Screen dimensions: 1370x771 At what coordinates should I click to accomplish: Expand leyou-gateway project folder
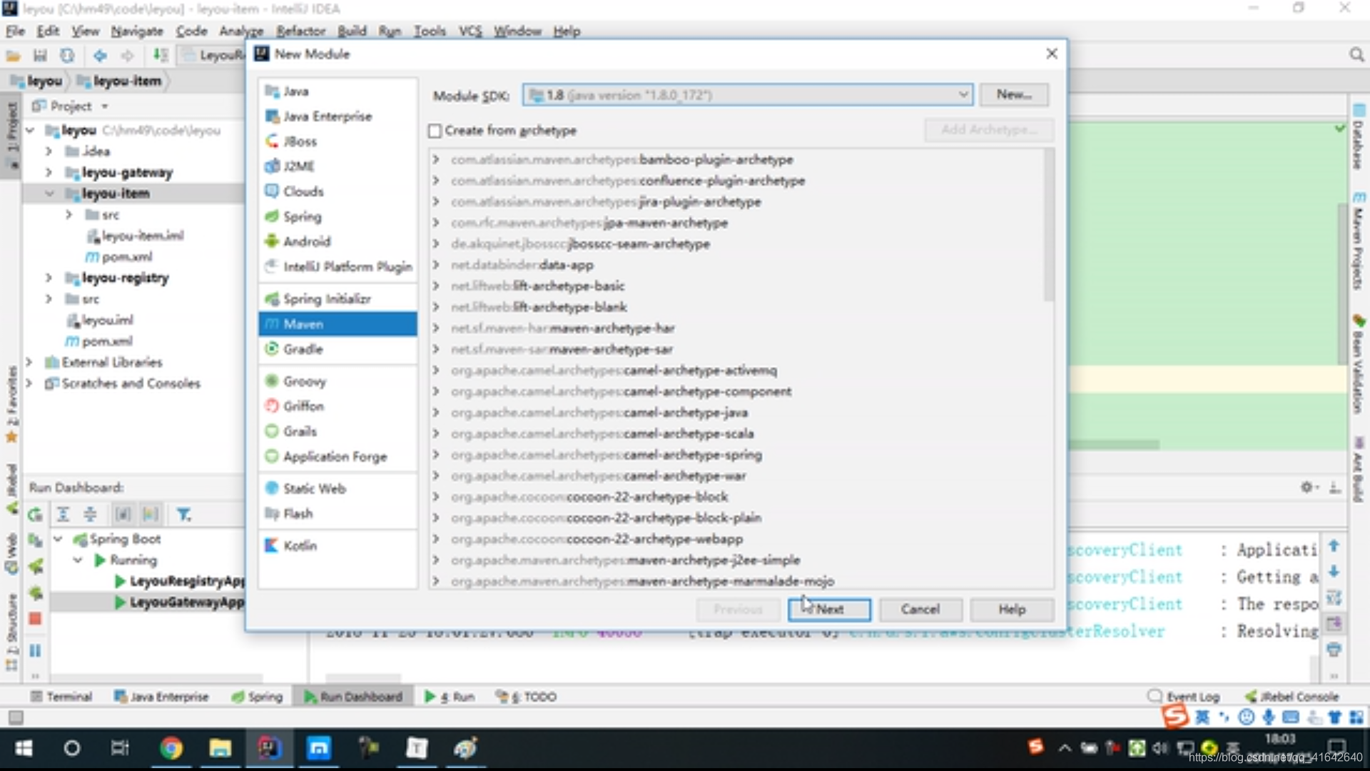pyautogui.click(x=49, y=172)
